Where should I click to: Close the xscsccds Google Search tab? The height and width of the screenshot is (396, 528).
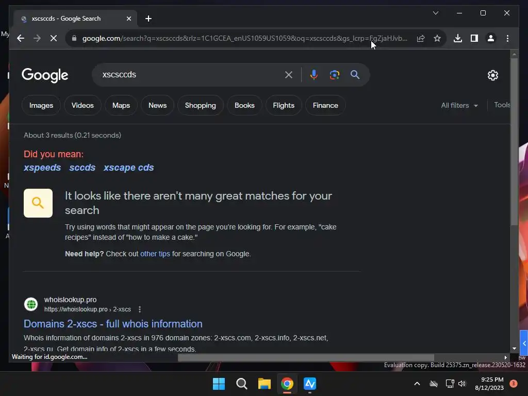click(128, 19)
